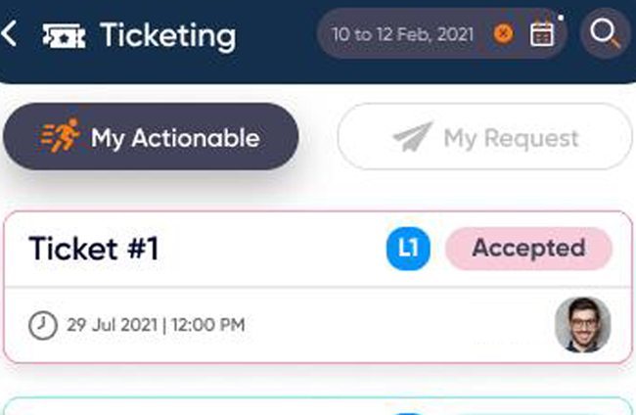Click the blue L1 level badge
The image size is (636, 415).
(x=408, y=249)
